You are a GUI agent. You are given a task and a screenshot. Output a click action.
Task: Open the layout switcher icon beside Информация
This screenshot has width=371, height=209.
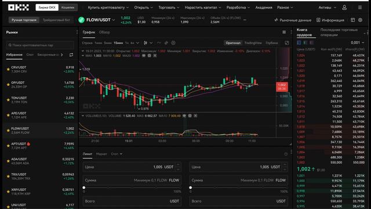353,20
